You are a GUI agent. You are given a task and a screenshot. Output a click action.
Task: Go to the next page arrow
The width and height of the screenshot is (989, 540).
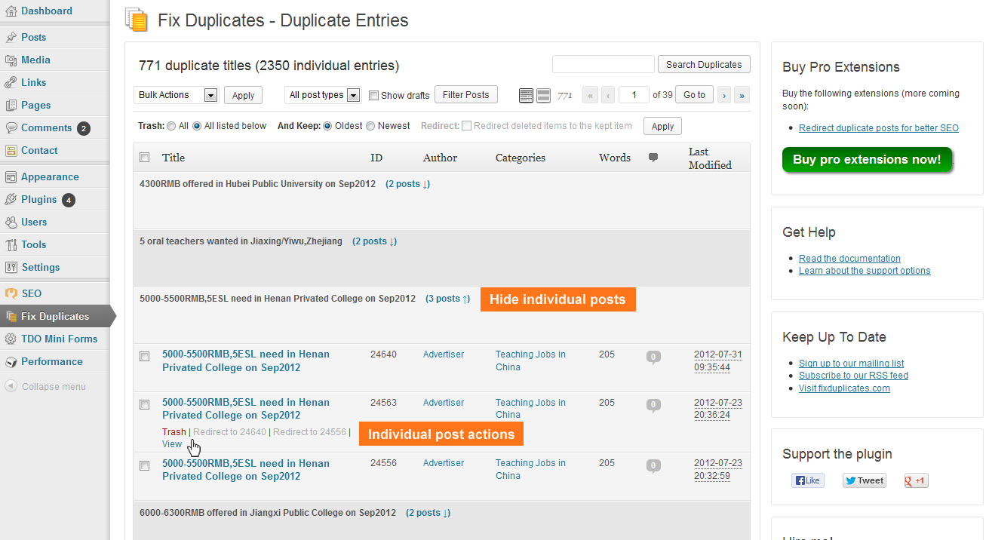pyautogui.click(x=724, y=95)
